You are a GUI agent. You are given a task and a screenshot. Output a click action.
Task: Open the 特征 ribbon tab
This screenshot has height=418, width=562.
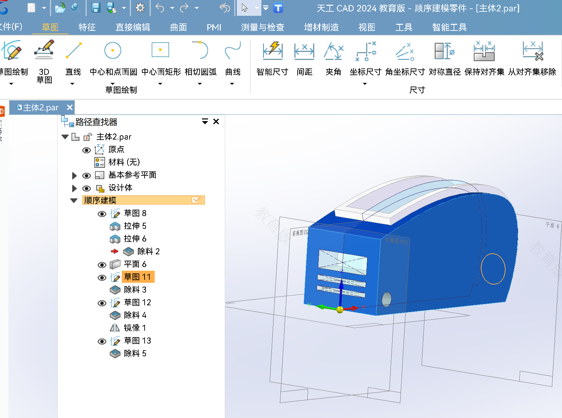(87, 27)
